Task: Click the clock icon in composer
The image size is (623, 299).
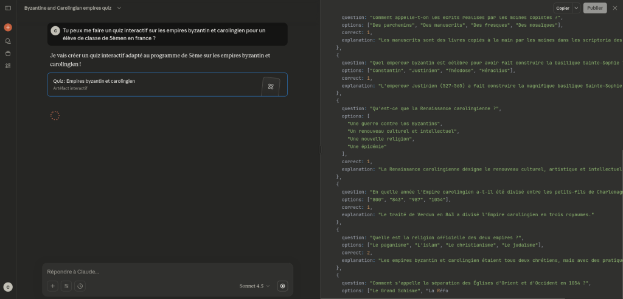Action: click(80, 286)
